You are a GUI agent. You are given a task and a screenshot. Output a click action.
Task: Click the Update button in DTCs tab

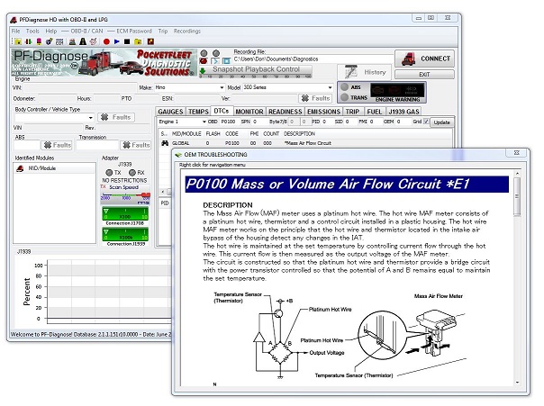(441, 122)
